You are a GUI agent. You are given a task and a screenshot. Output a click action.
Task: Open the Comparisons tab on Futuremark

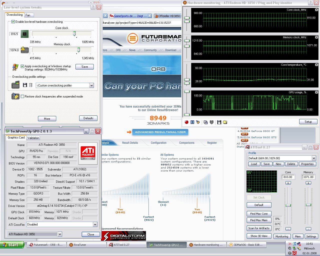click(187, 143)
